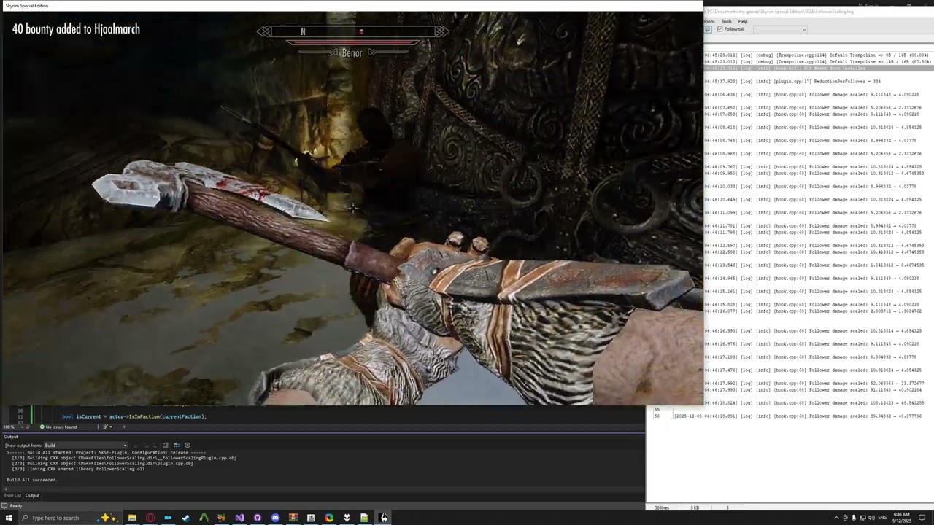The width and height of the screenshot is (934, 525).
Task: Click the bool isCurrent code line
Action: [134, 416]
